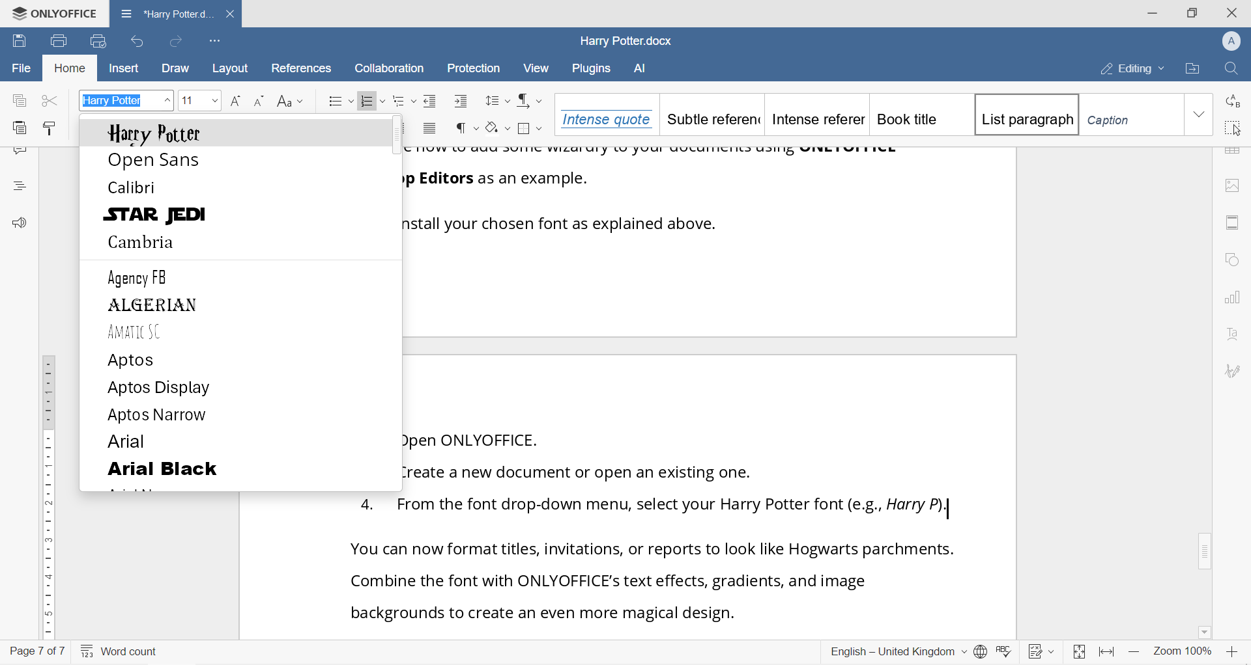Expand the font size dropdown

coord(214,101)
